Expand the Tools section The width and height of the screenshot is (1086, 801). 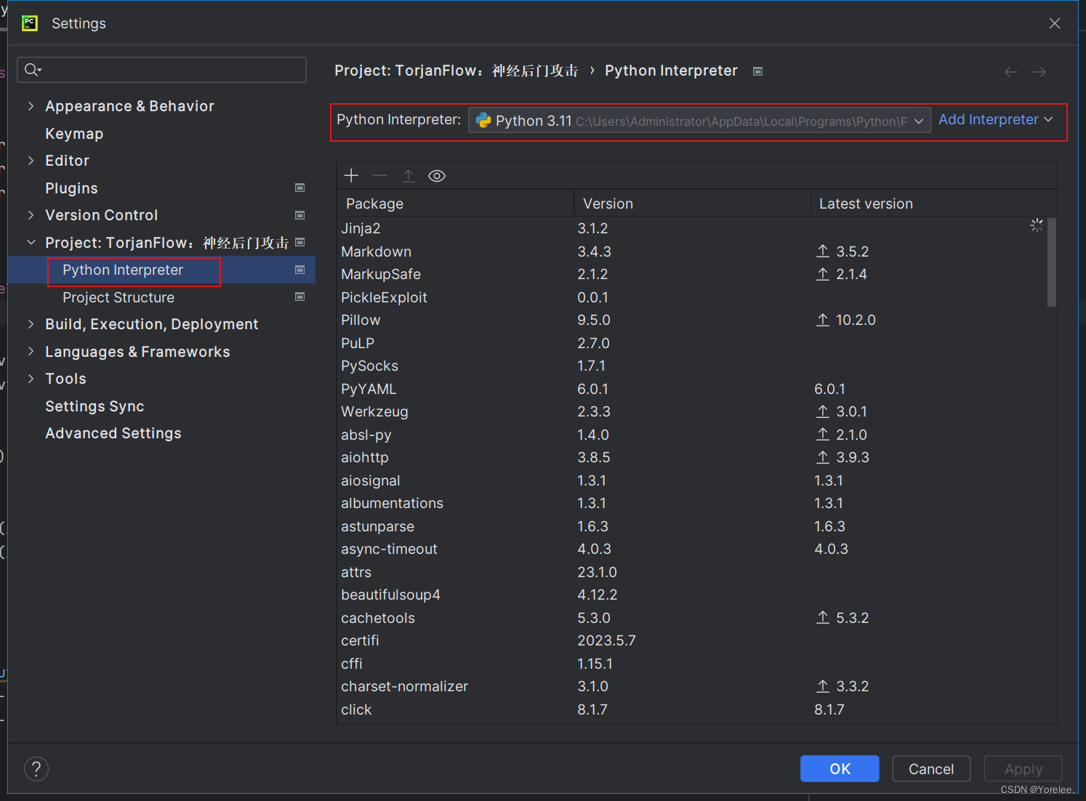click(31, 379)
